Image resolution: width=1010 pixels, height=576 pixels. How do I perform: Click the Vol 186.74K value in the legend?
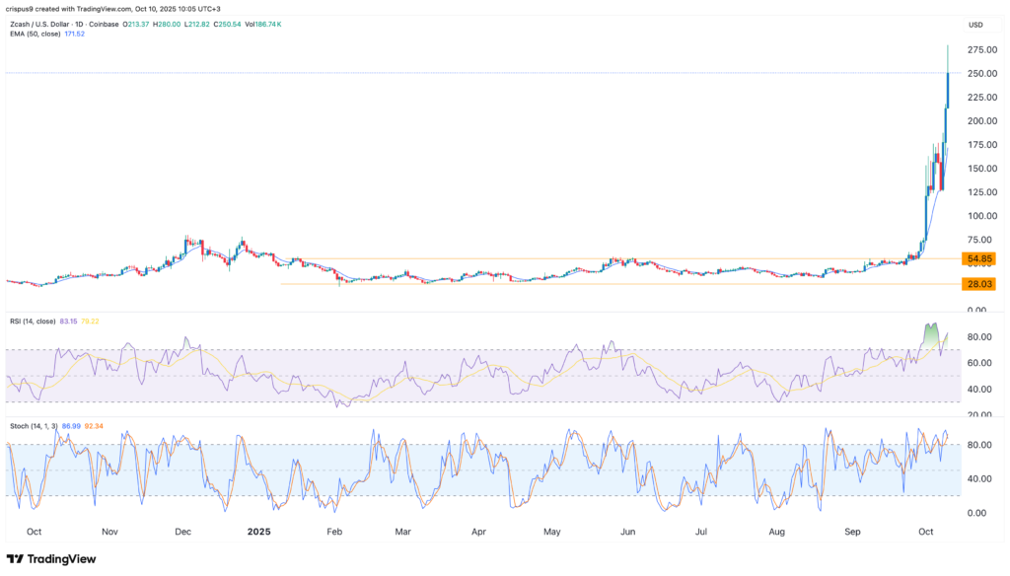pos(261,24)
